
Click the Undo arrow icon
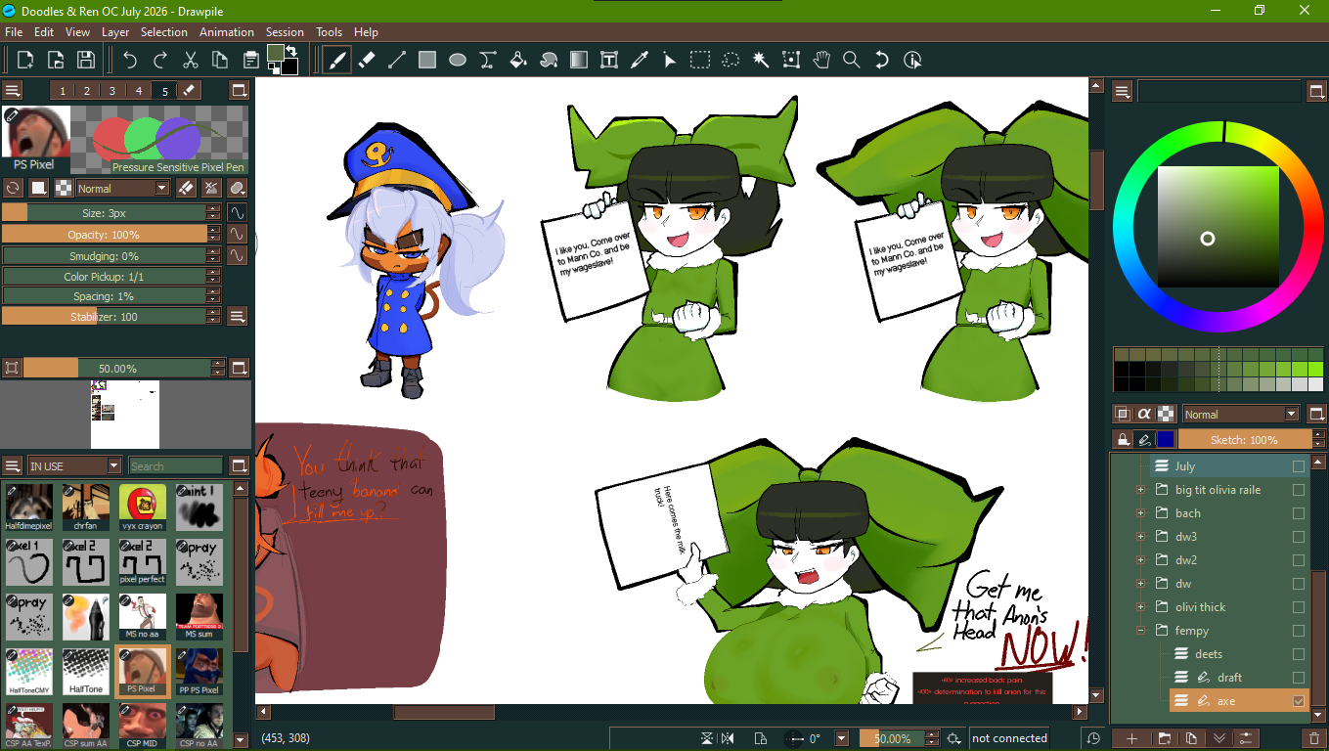tap(130, 60)
